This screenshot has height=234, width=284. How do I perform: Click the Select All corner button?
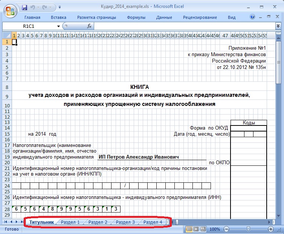tap(7, 35)
